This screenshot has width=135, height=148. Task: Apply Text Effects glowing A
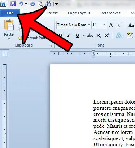118,36
